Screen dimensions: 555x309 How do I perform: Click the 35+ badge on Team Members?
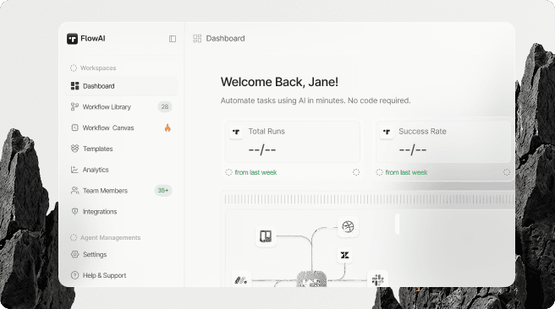162,190
